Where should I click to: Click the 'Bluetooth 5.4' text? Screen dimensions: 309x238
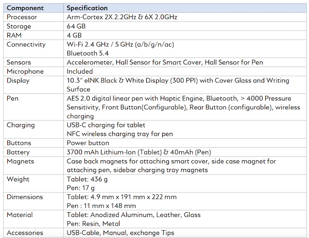88,53
